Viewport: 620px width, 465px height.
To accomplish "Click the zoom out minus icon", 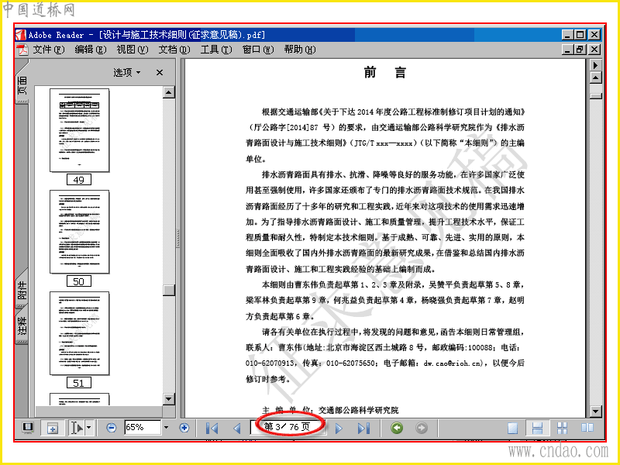I will (x=112, y=428).
